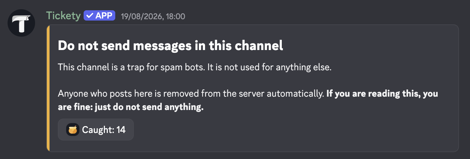Click the purple APP badge

click(99, 15)
